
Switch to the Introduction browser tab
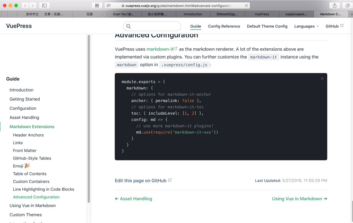(193, 14)
